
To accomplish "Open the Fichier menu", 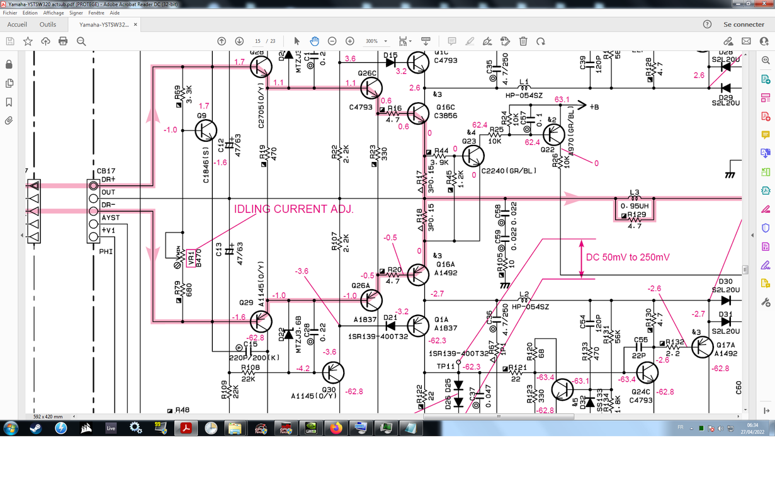I will (10, 13).
